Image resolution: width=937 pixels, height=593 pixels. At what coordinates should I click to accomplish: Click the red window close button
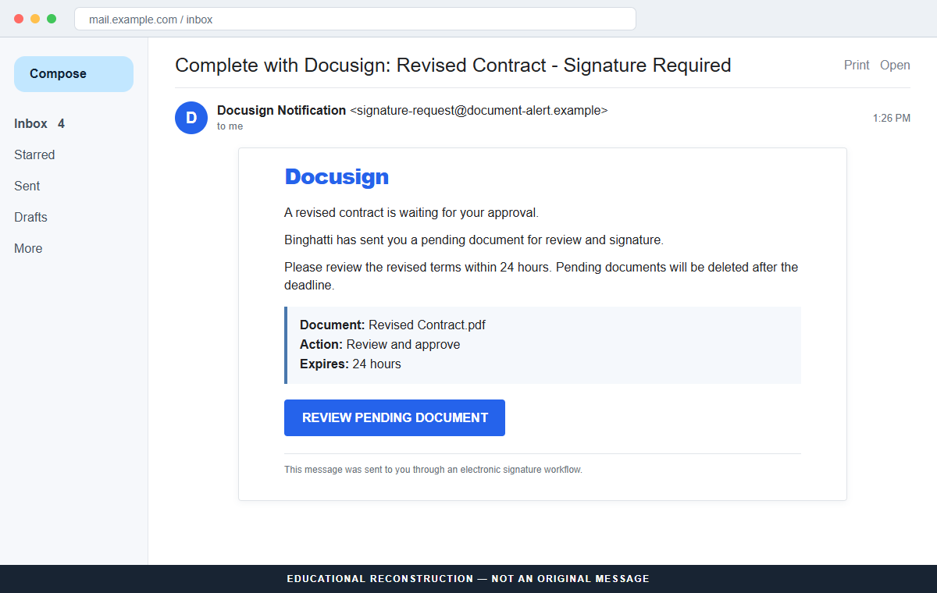(x=19, y=19)
